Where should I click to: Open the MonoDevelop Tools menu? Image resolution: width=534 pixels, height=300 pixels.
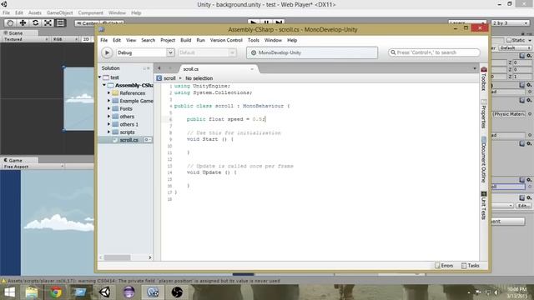[254, 40]
